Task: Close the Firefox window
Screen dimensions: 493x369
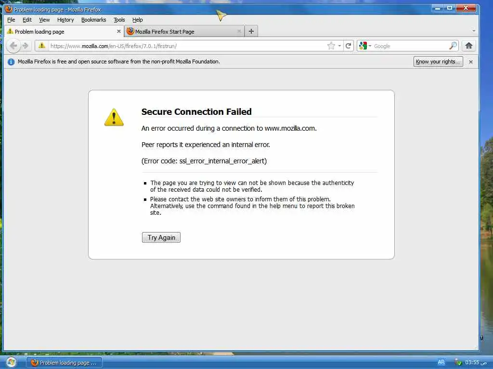Action: (466, 8)
